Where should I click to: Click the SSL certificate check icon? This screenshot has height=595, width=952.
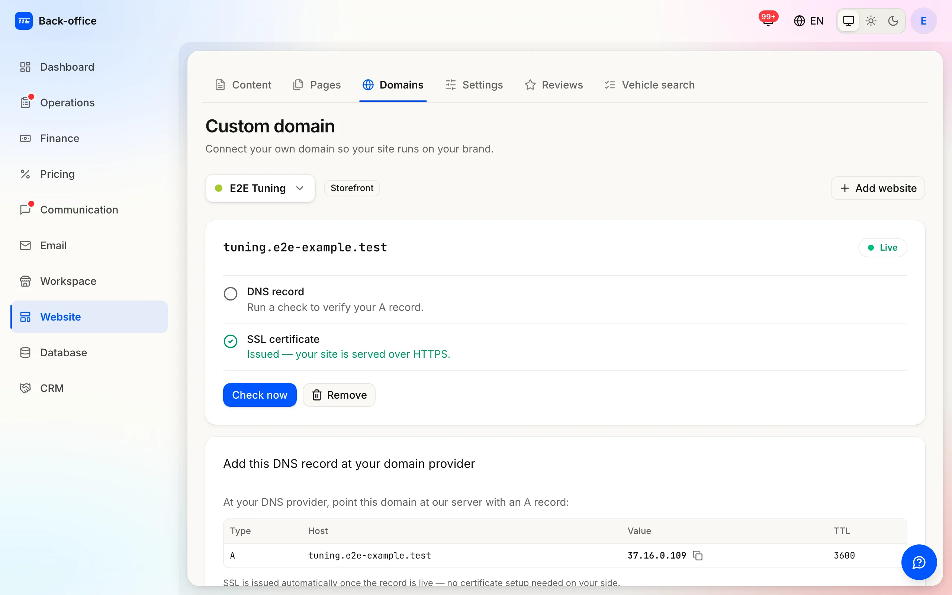point(231,341)
